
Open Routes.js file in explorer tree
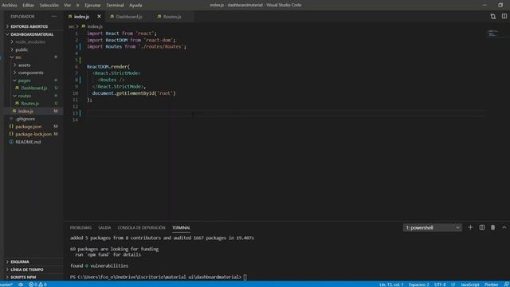[x=30, y=104]
